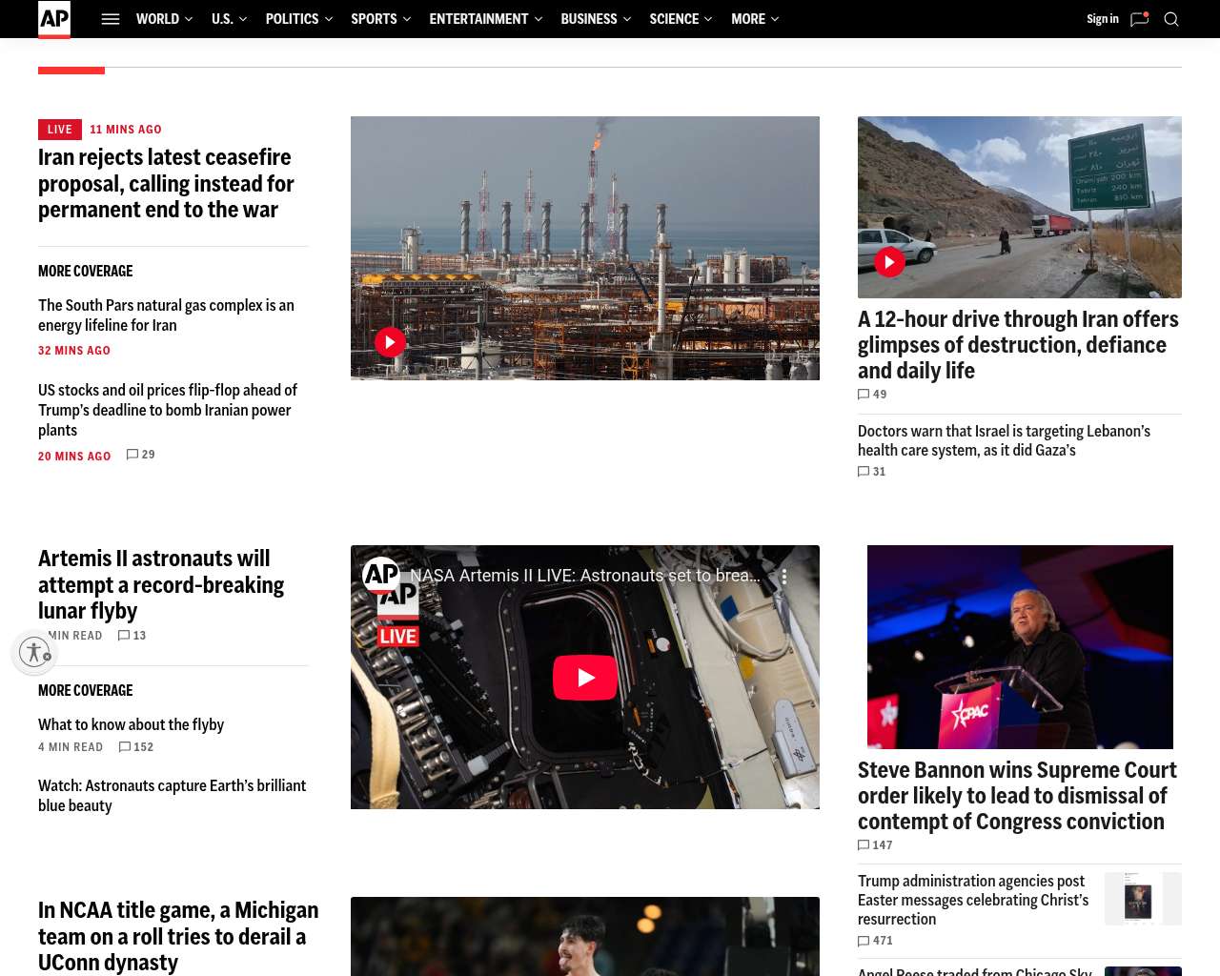Screen dimensions: 1220x976
Task: Open the YouTube video options three-dot menu
Action: pyautogui.click(x=783, y=577)
